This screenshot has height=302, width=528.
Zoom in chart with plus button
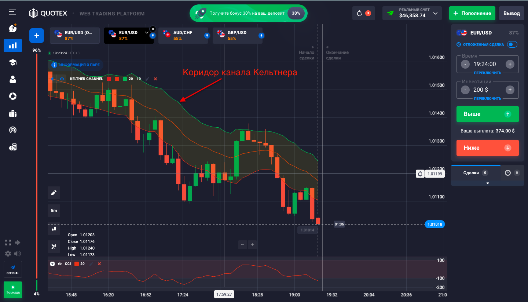(x=252, y=245)
